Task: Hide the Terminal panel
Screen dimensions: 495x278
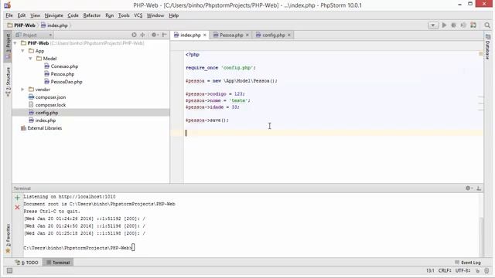Action: [479, 188]
